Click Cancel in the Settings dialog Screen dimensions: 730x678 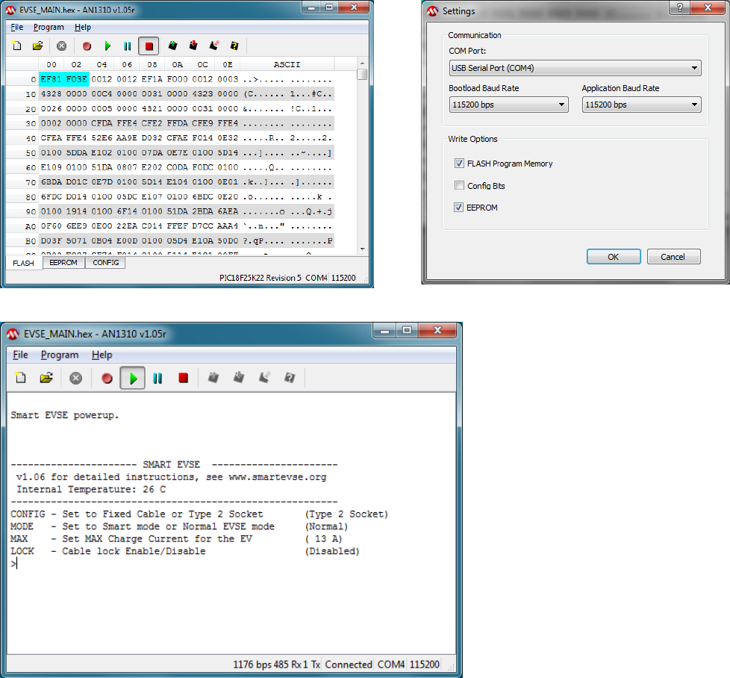click(673, 257)
